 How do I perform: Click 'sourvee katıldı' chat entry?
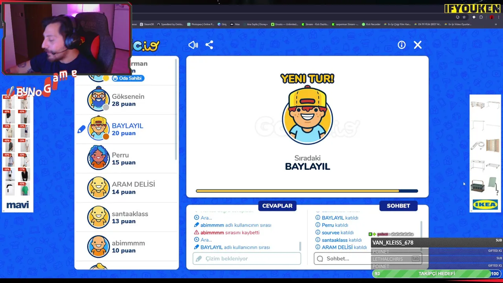[334, 232]
